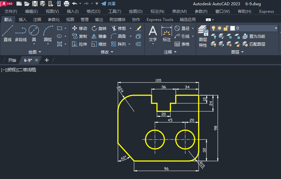Toggle the layer lock padlock icon
281x179 pixels.
point(226,28)
